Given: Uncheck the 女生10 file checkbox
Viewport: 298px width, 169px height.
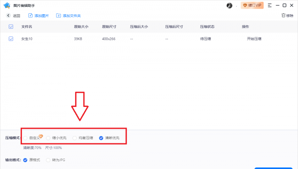Looking at the screenshot, I should [11, 39].
